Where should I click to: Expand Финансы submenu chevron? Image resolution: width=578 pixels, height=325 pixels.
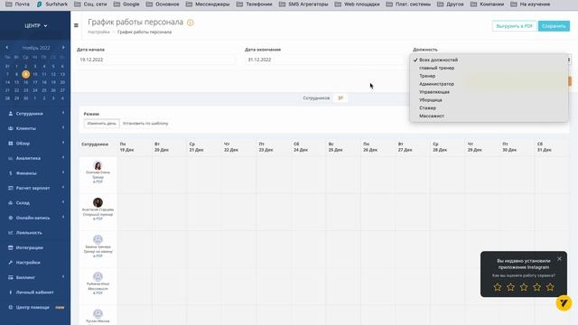(x=63, y=172)
